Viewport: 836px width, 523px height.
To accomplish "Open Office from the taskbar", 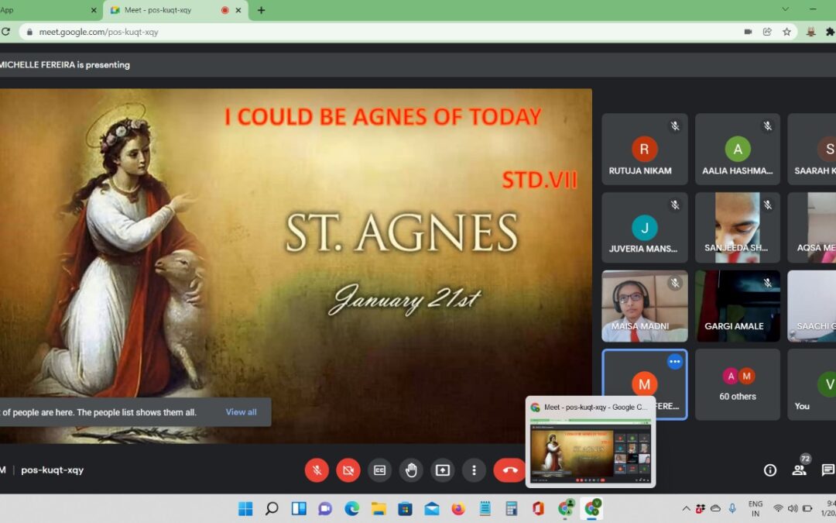I will [539, 508].
